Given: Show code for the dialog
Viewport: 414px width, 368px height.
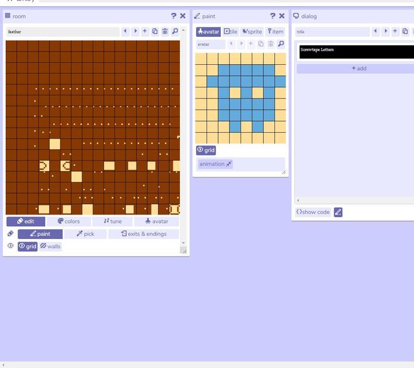Looking at the screenshot, I should pos(313,212).
